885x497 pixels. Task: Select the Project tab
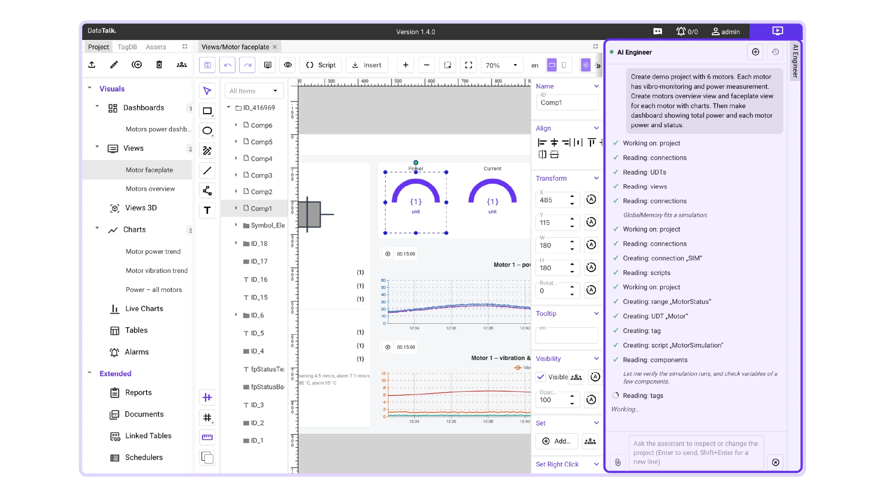coord(99,47)
